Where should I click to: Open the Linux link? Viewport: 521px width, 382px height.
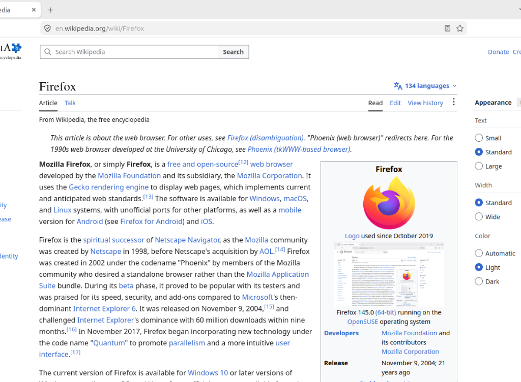pos(63,210)
